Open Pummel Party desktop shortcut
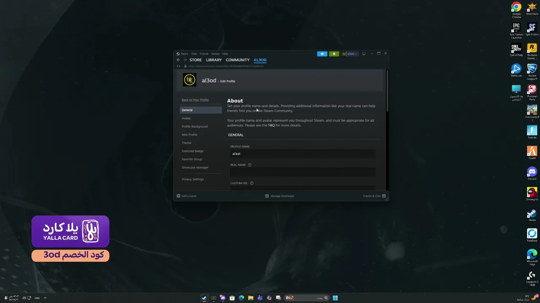 pos(532,93)
